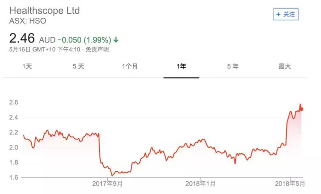The width and height of the screenshot is (321, 194).
Task: Click the green down arrow price indicator
Action: pos(116,40)
